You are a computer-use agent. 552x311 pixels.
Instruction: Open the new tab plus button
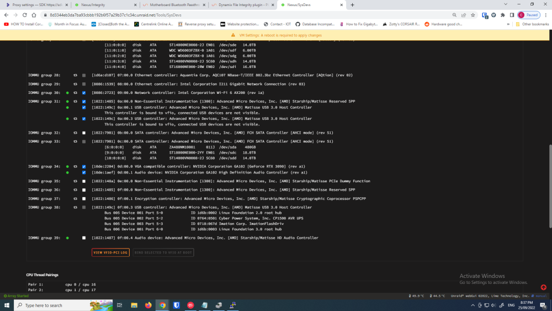(x=352, y=5)
